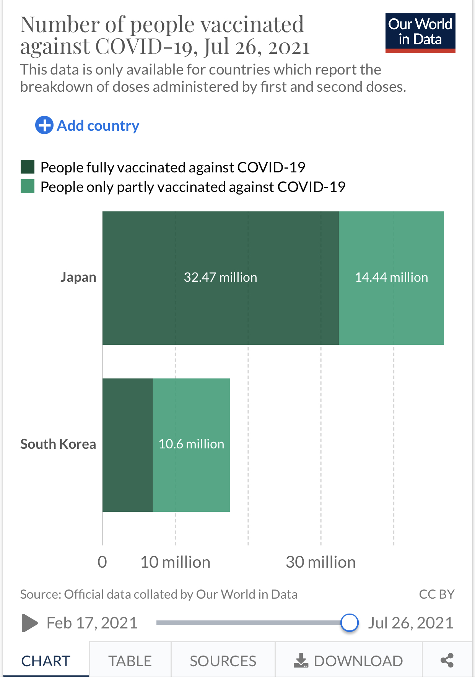Image resolution: width=475 pixels, height=677 pixels.
Task: Click the download arrow icon
Action: click(301, 660)
